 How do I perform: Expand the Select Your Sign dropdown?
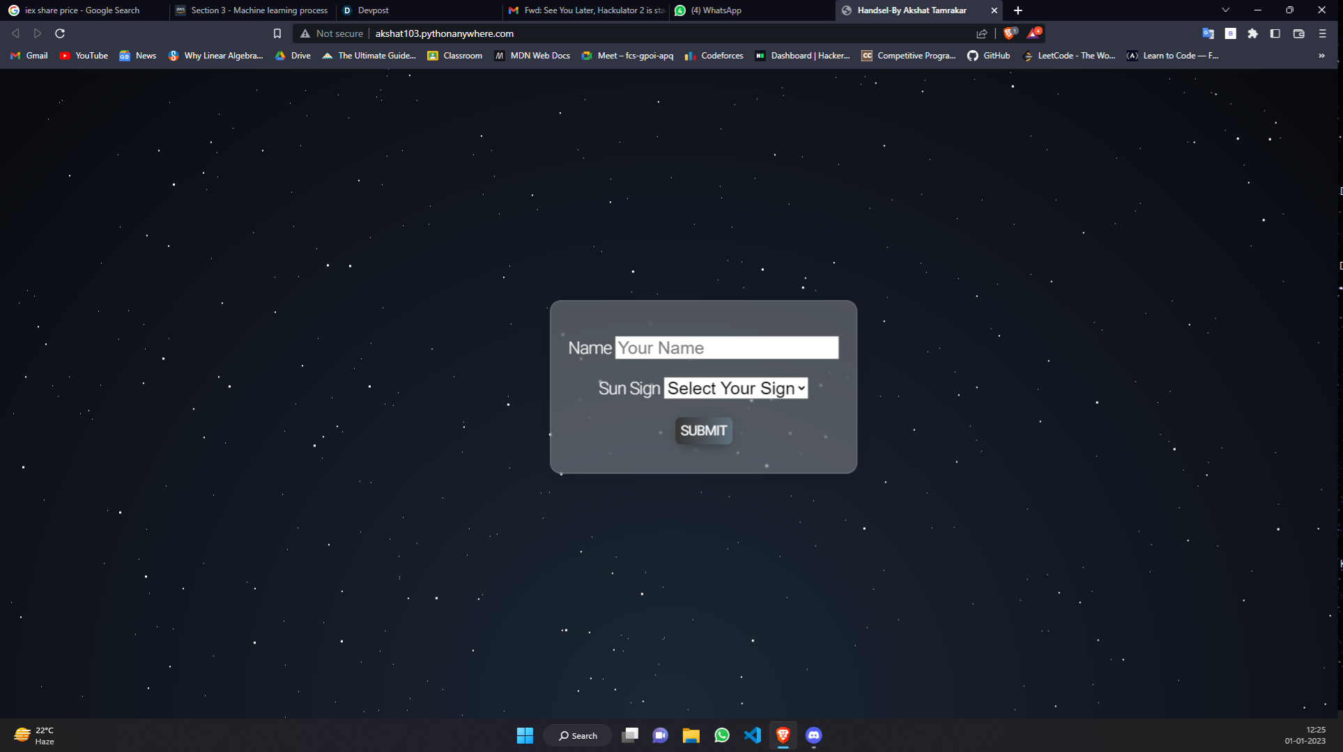[736, 389]
